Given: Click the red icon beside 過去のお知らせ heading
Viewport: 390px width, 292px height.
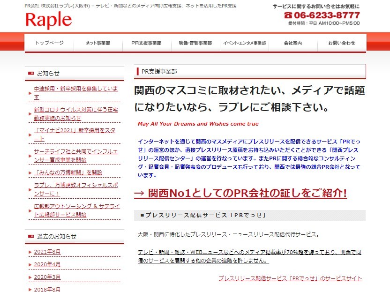Looking at the screenshot, I should click(x=31, y=236).
